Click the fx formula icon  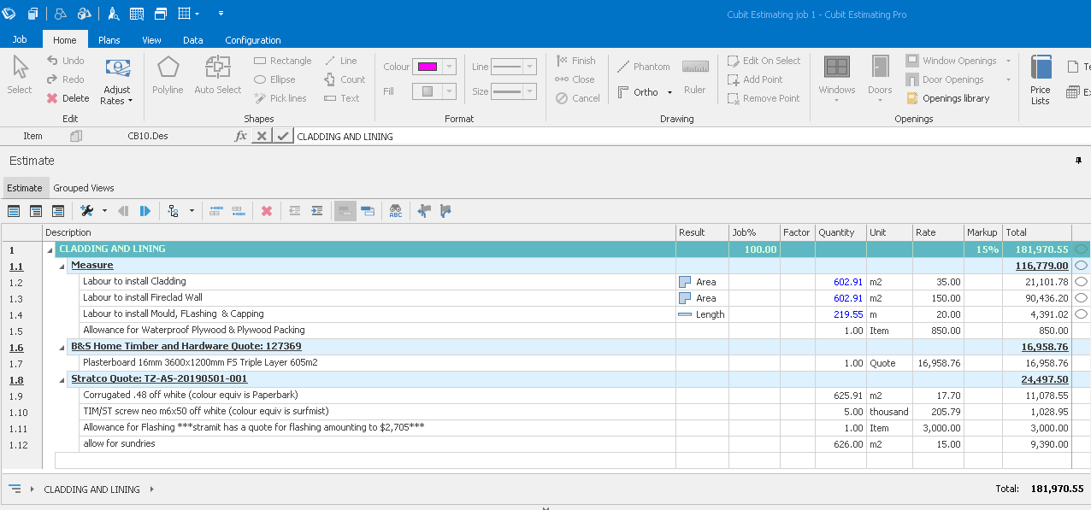(x=240, y=136)
